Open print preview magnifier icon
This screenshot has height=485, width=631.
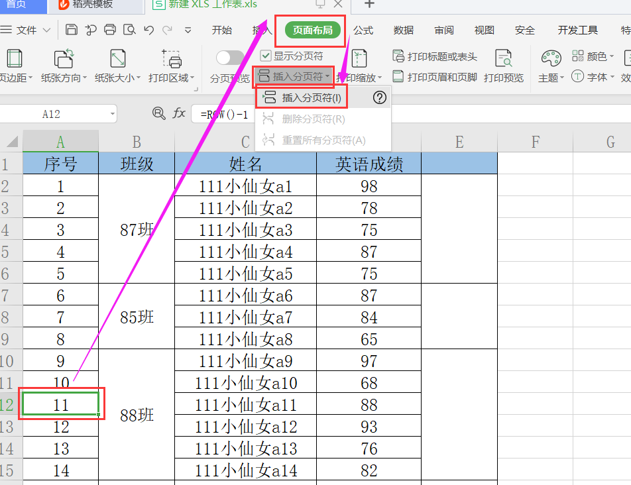click(129, 30)
